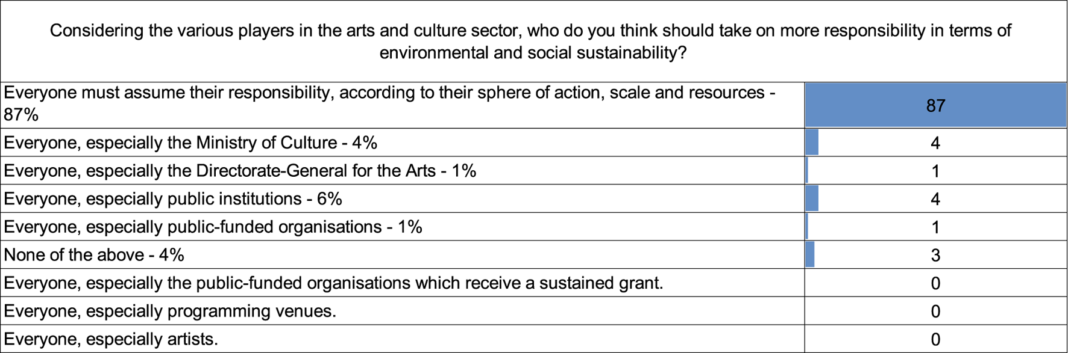Select the None of the above label
The height and width of the screenshot is (353, 1068).
pos(94,255)
